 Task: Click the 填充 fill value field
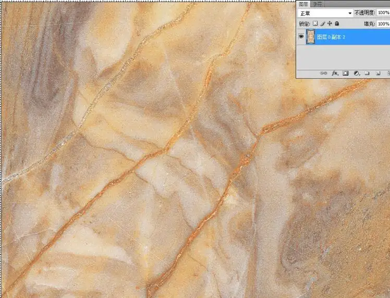(x=383, y=24)
